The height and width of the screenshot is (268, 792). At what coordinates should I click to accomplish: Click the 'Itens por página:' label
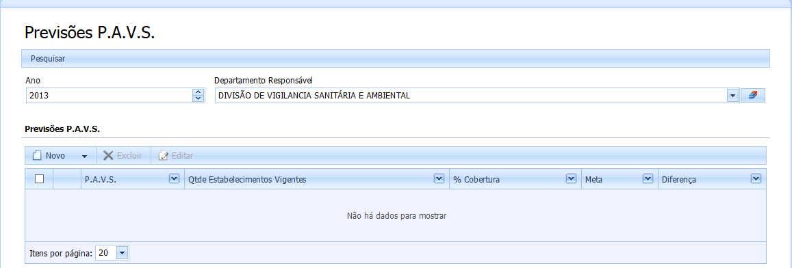click(x=61, y=254)
